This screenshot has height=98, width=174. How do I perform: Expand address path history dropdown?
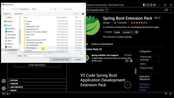click(51, 9)
